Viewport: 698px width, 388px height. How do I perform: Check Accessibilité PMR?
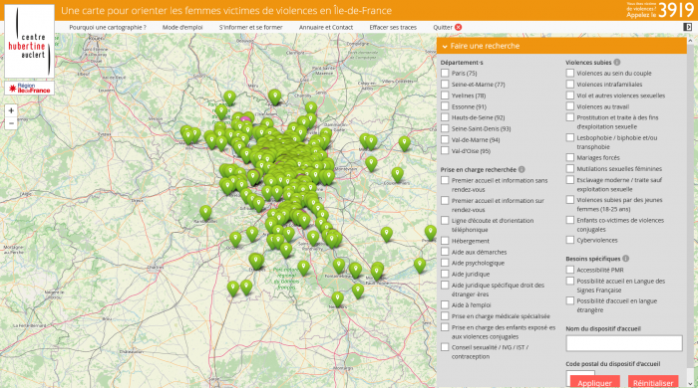pos(570,270)
